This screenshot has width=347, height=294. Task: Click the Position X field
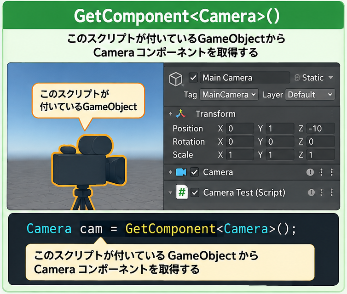(x=240, y=129)
